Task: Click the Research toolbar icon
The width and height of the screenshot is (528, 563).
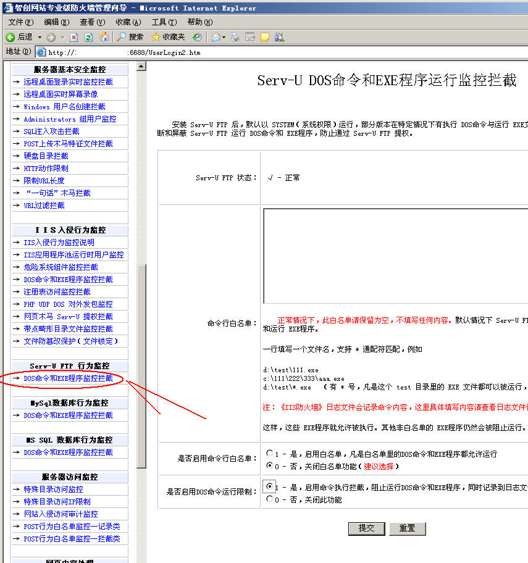Action: (280, 37)
